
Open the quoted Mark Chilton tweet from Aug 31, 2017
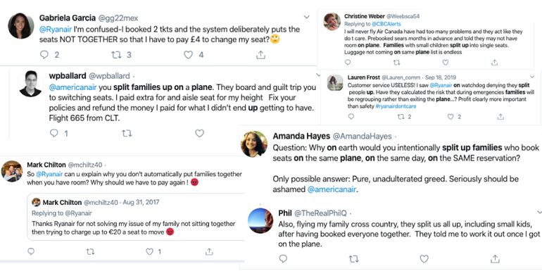pyautogui.click(x=136, y=217)
